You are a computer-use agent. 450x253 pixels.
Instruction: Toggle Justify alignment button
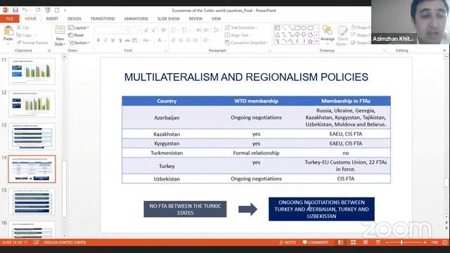[x=195, y=41]
